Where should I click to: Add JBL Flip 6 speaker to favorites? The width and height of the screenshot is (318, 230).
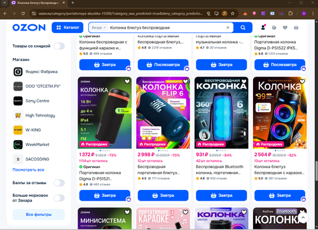click(186, 82)
